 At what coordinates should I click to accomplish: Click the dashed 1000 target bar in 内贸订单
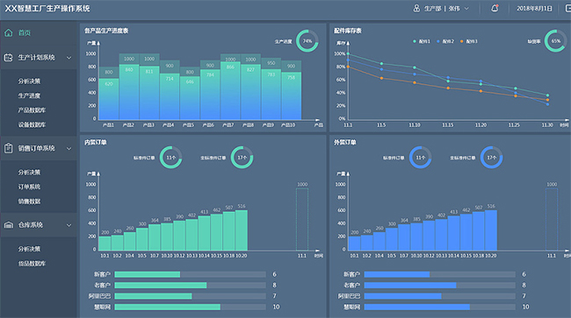[302, 219]
